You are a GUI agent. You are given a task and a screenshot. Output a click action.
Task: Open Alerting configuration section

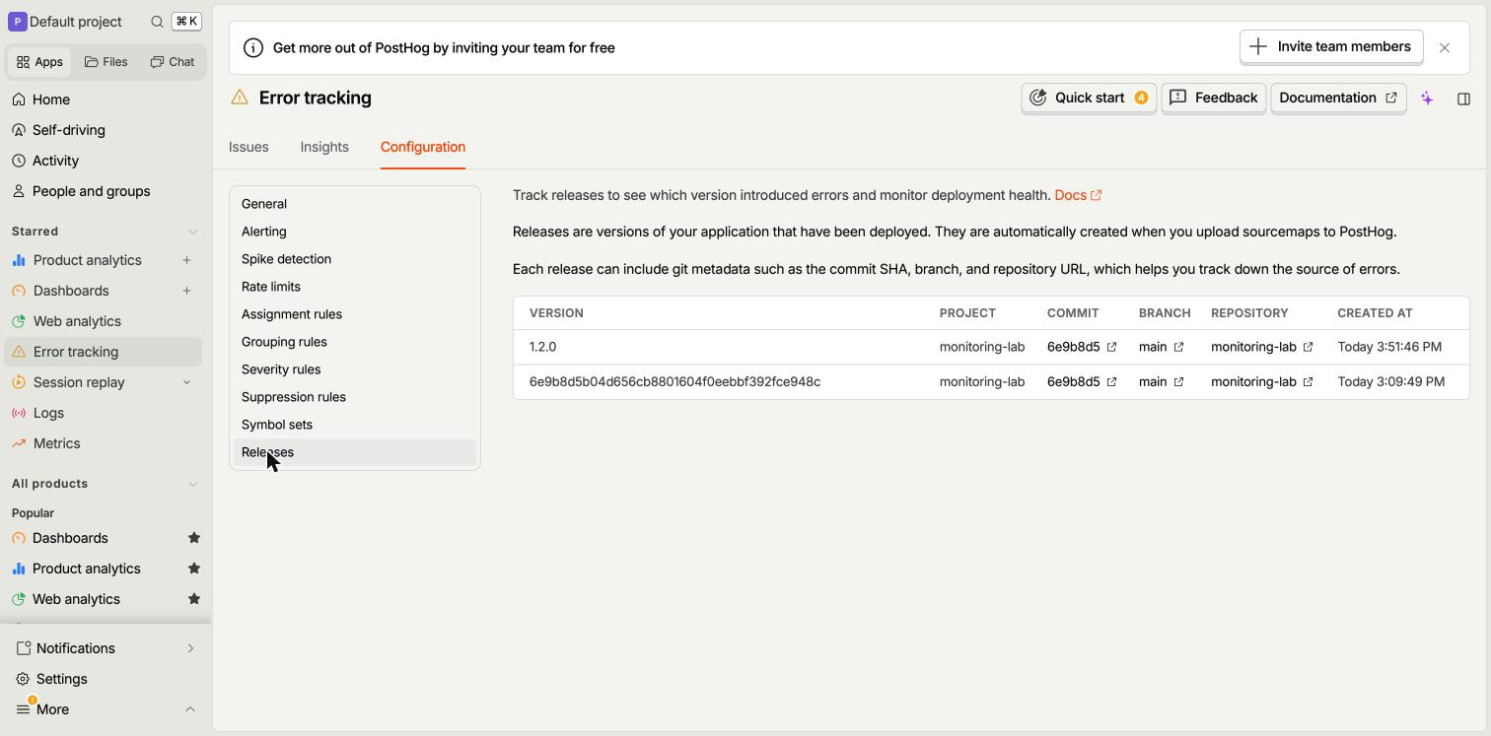354,232
